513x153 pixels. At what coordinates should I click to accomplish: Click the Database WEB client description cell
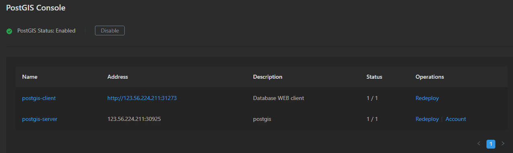tap(278, 98)
